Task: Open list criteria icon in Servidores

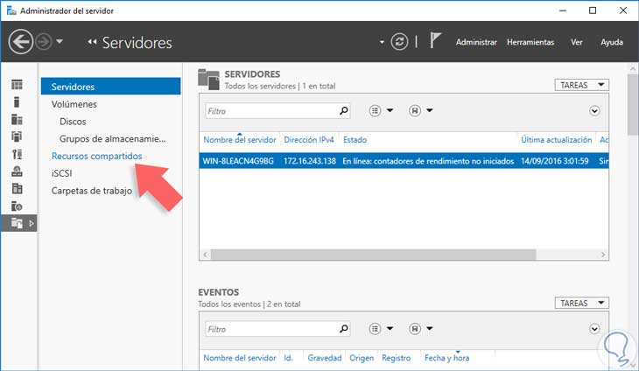Action: point(375,111)
